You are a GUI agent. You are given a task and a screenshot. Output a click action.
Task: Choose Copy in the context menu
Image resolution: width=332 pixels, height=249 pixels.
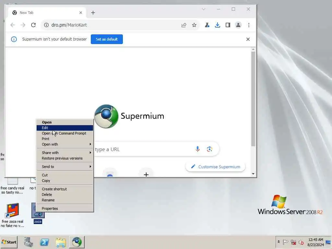click(65, 181)
